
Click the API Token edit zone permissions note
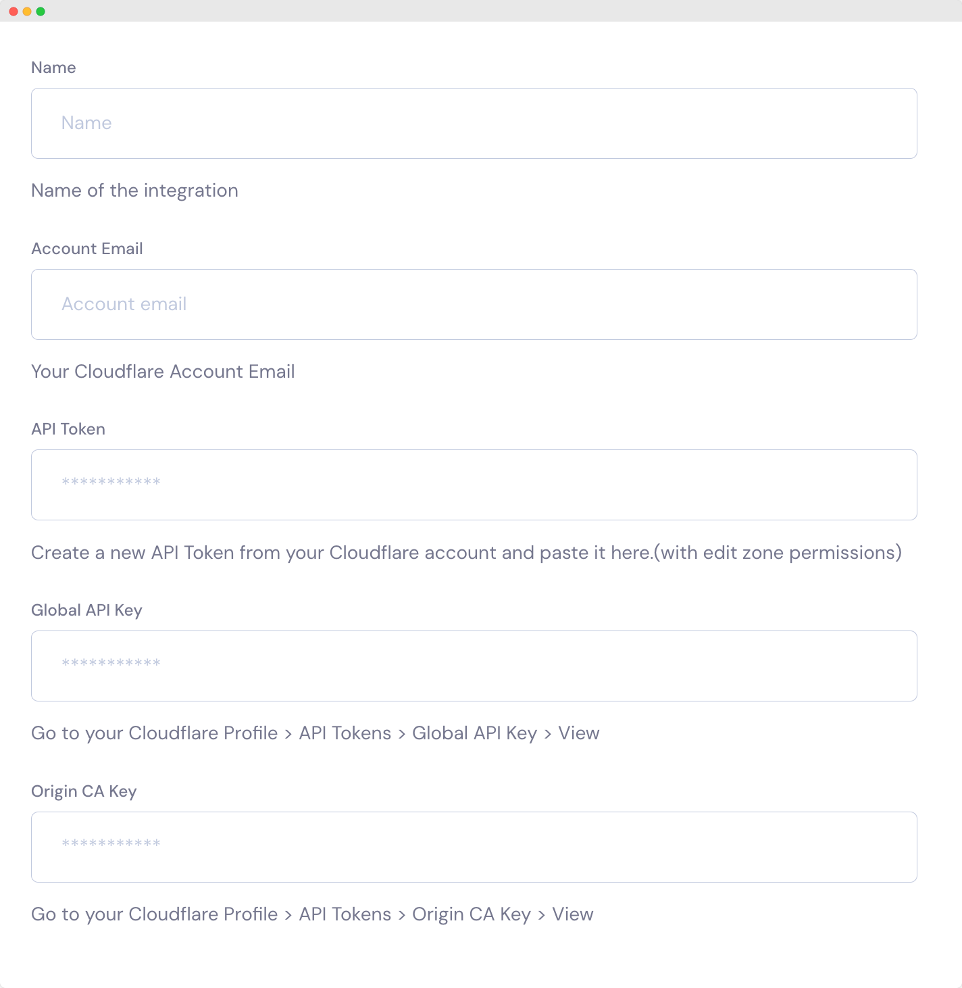466,552
